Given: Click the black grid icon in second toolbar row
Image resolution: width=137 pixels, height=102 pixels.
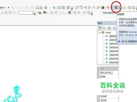Looking at the screenshot, I should click(x=70, y=12).
